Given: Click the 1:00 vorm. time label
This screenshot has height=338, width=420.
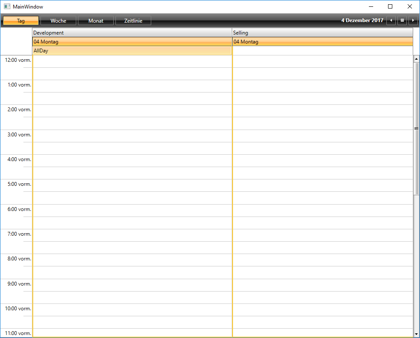Looking at the screenshot, I should coord(19,85).
